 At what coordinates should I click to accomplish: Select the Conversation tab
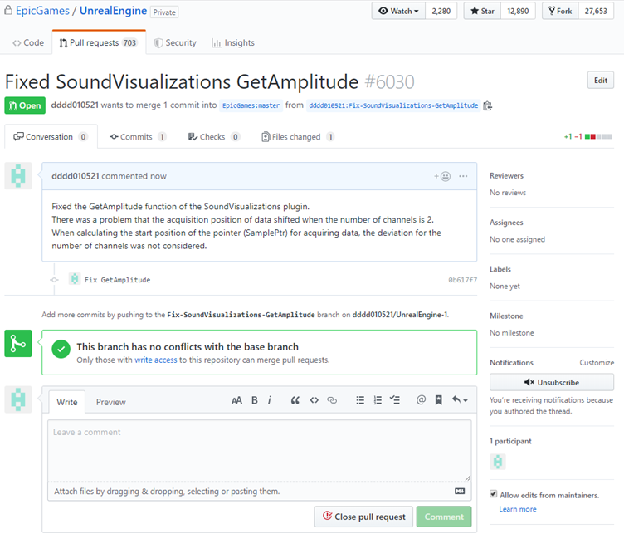[x=51, y=137]
